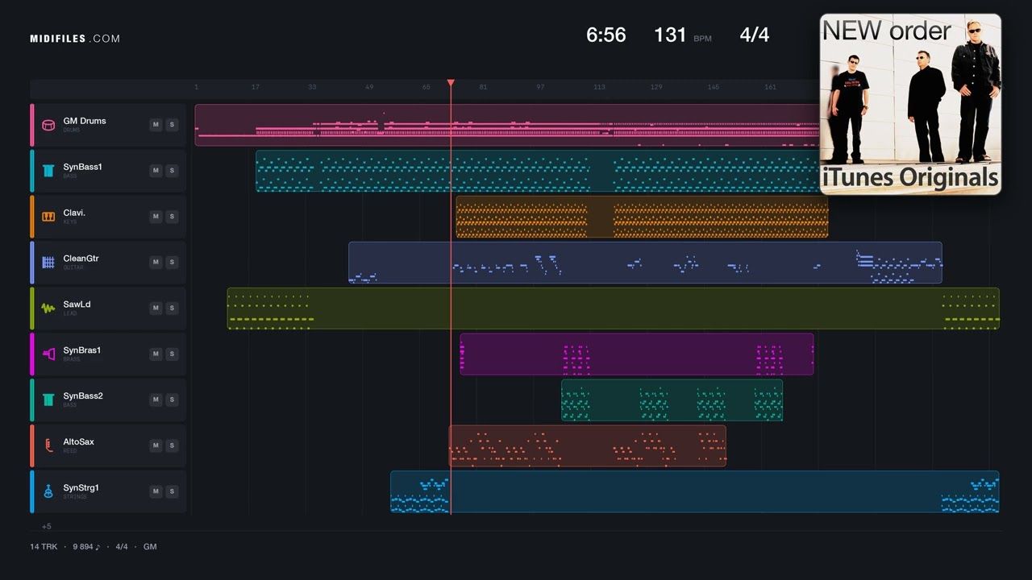Screen dimensions: 1032x580
Task: Select the Clavi. track name
Action: (74, 213)
